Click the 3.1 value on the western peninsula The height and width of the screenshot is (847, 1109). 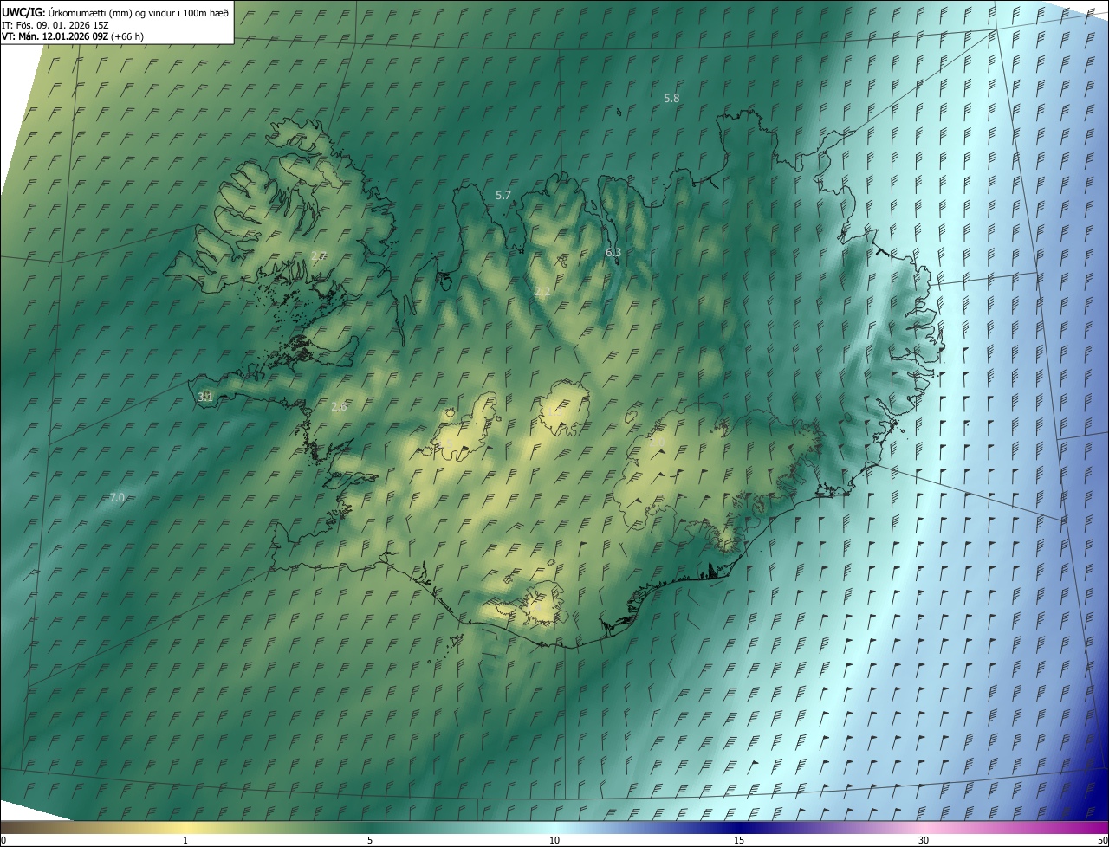coord(205,397)
